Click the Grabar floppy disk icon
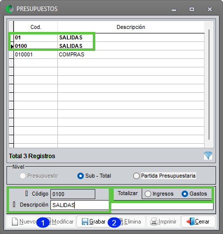 coord(85,222)
